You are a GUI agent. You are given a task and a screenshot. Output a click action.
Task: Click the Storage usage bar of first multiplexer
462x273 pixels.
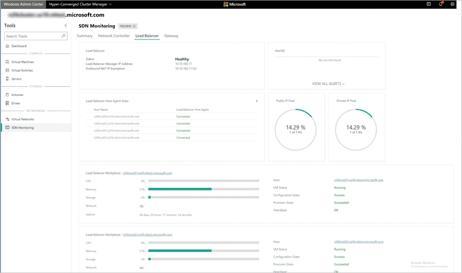203,197
